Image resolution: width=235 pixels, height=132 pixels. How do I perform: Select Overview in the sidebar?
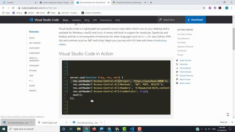coord(34,32)
